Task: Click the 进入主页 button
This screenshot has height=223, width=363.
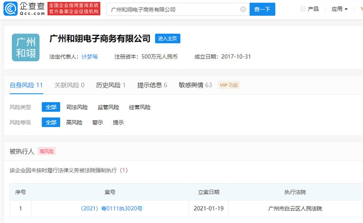Action: click(167, 39)
